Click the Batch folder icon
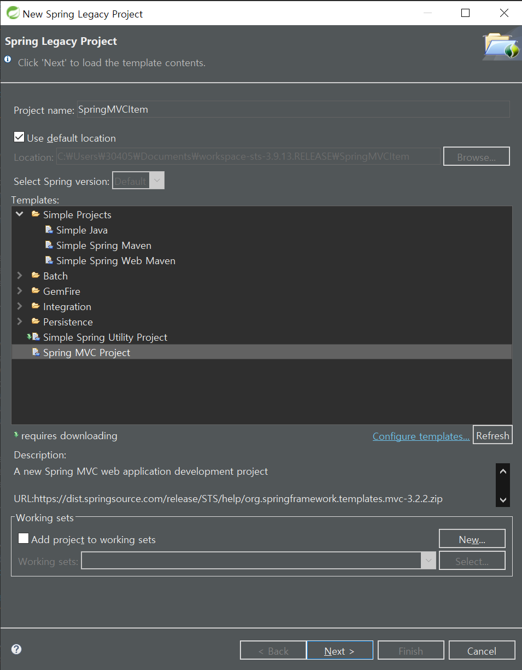522x670 pixels. coord(36,276)
